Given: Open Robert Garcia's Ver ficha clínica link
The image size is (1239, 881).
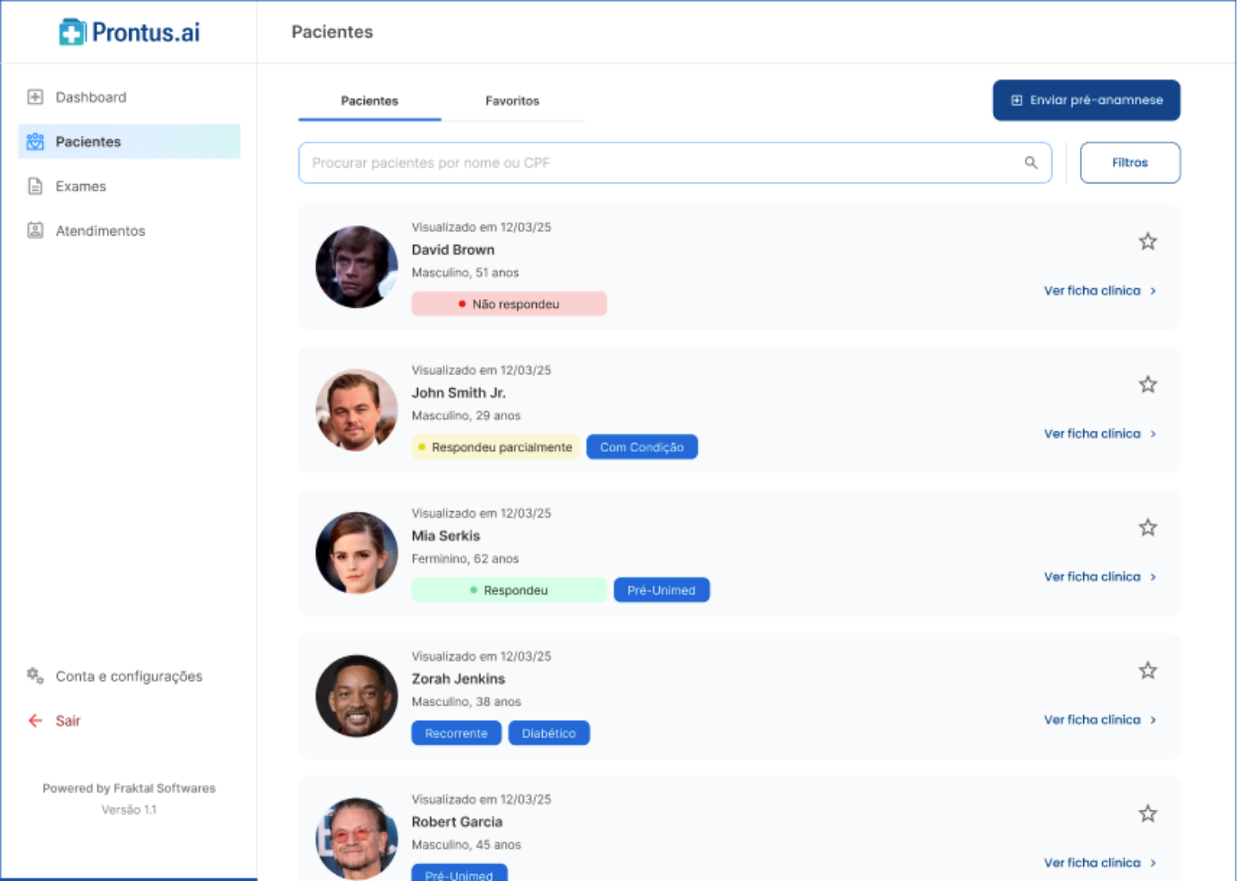Looking at the screenshot, I should tap(1100, 862).
